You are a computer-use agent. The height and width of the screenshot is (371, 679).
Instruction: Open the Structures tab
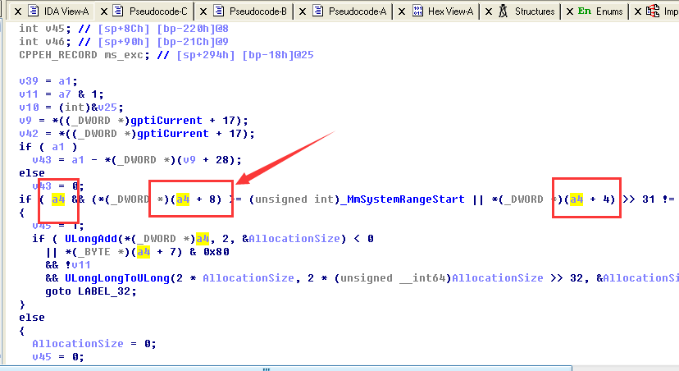click(x=534, y=11)
